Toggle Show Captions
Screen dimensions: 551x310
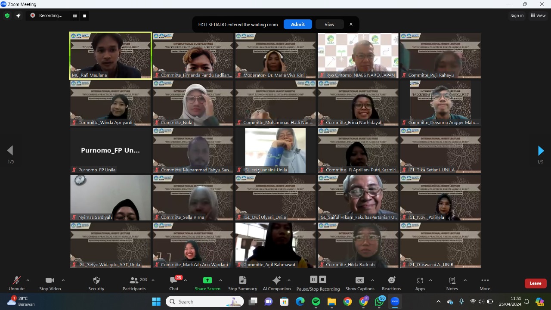point(360,281)
